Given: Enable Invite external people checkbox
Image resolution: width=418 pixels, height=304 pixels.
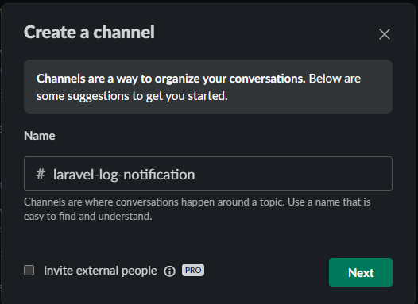Looking at the screenshot, I should coord(29,270).
